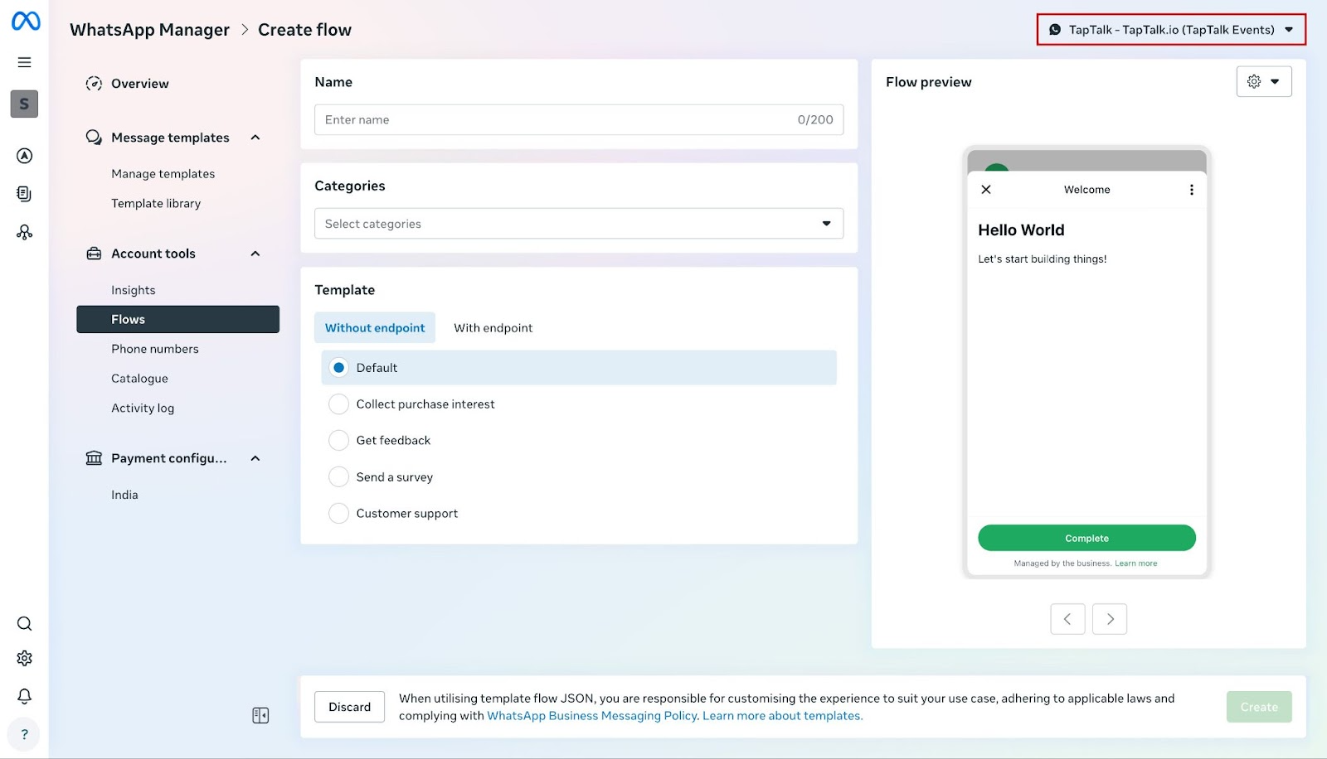Click the Enter name input field
Screen dimensions: 1327x759
(579, 120)
